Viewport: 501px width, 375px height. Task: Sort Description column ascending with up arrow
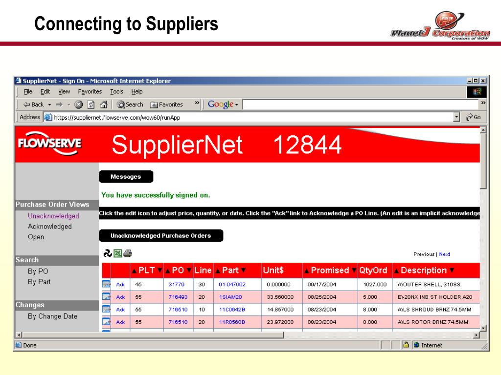(396, 271)
